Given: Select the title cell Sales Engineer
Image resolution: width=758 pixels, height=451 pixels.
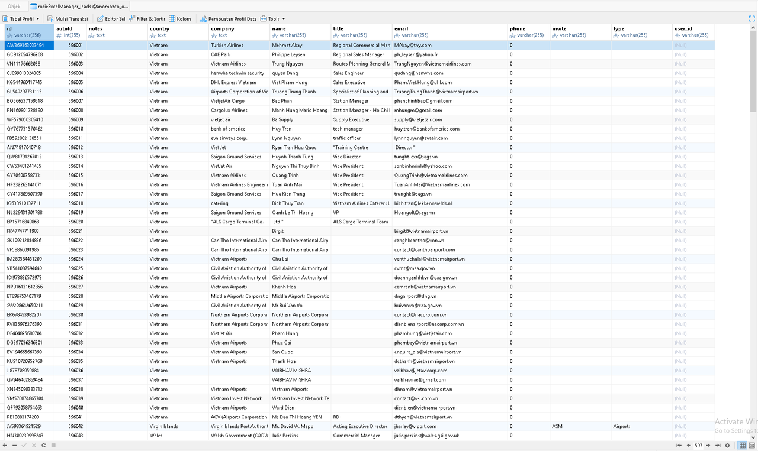Looking at the screenshot, I should coord(361,73).
